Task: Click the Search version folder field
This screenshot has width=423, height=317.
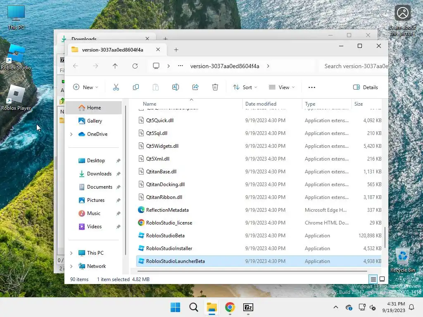Action: click(x=353, y=66)
